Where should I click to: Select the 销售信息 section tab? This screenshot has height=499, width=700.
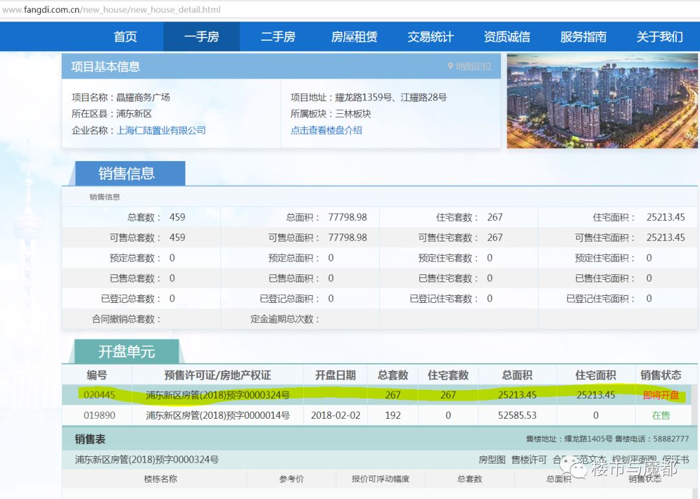[127, 173]
